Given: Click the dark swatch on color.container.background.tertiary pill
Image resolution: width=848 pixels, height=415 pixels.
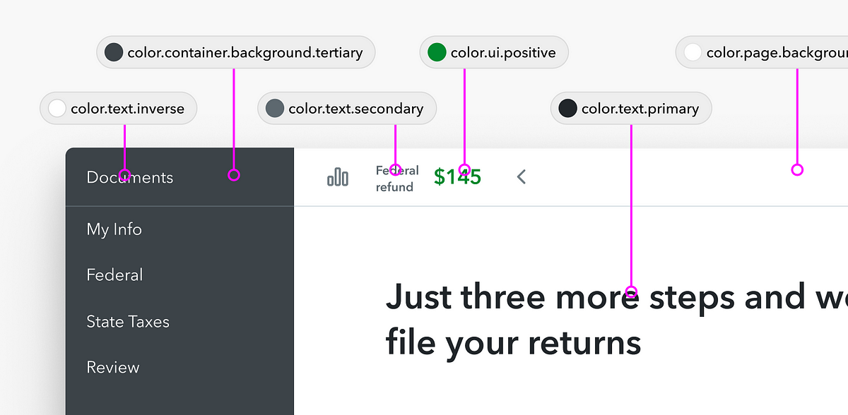Looking at the screenshot, I should [113, 52].
